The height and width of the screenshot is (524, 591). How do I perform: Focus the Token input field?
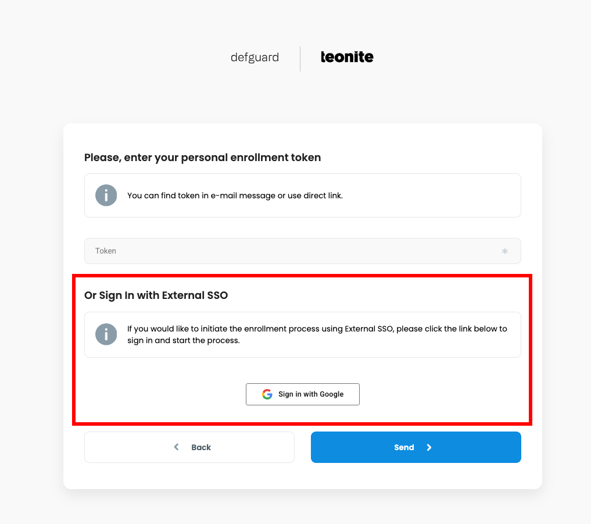coord(291,251)
